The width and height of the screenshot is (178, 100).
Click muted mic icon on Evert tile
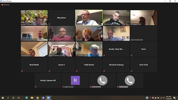[x=132, y=55]
